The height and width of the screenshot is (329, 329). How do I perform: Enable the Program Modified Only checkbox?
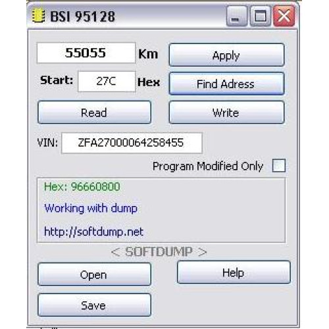[x=279, y=166]
